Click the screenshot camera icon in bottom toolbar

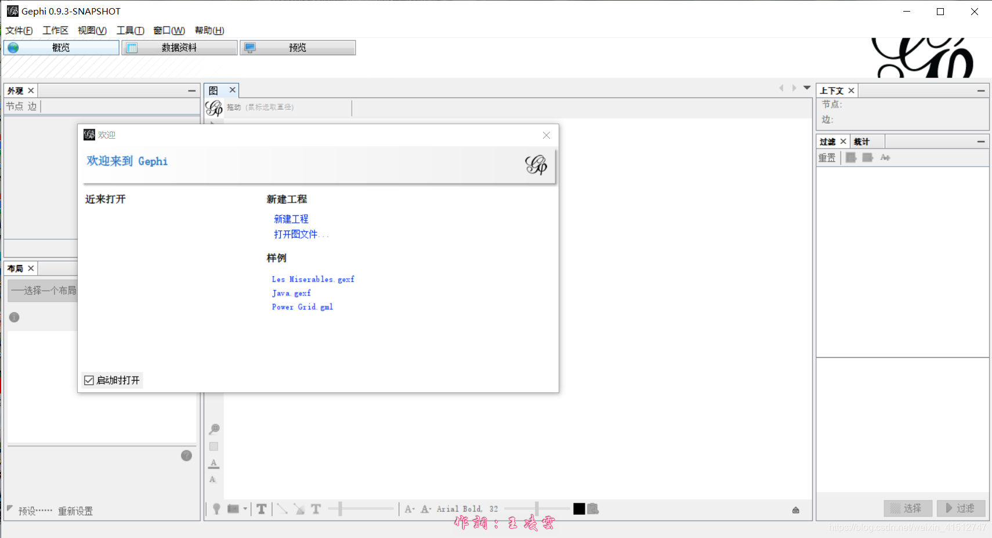tap(233, 509)
